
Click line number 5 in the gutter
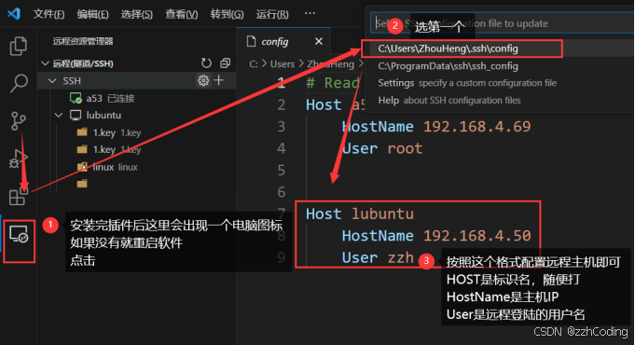pos(282,171)
